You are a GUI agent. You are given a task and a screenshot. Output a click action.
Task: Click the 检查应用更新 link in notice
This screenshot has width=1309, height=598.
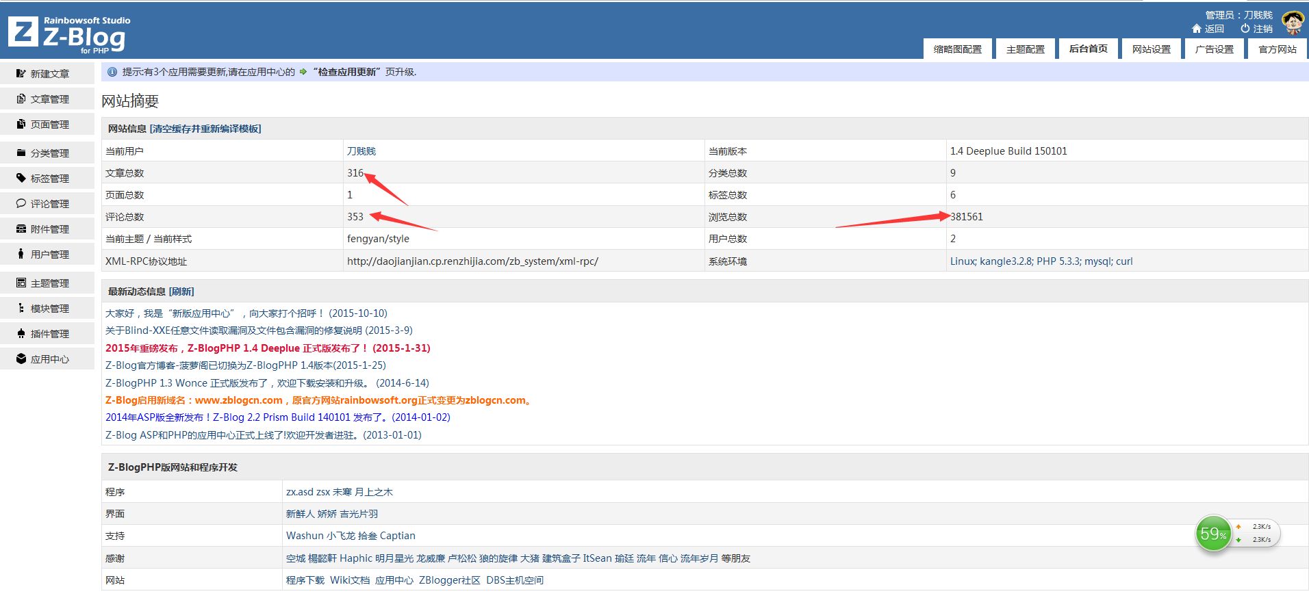coord(346,72)
